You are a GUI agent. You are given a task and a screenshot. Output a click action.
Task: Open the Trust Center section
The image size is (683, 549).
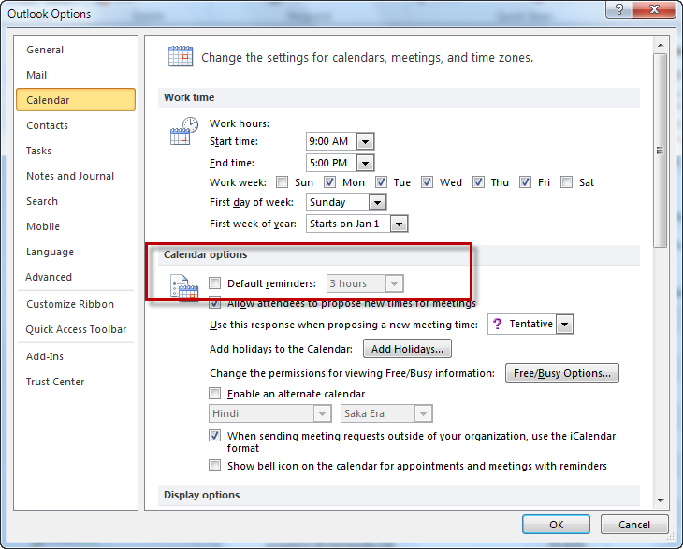point(55,382)
